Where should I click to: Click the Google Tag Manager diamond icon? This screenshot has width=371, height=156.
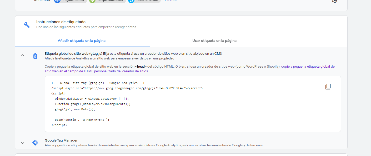[x=35, y=143]
